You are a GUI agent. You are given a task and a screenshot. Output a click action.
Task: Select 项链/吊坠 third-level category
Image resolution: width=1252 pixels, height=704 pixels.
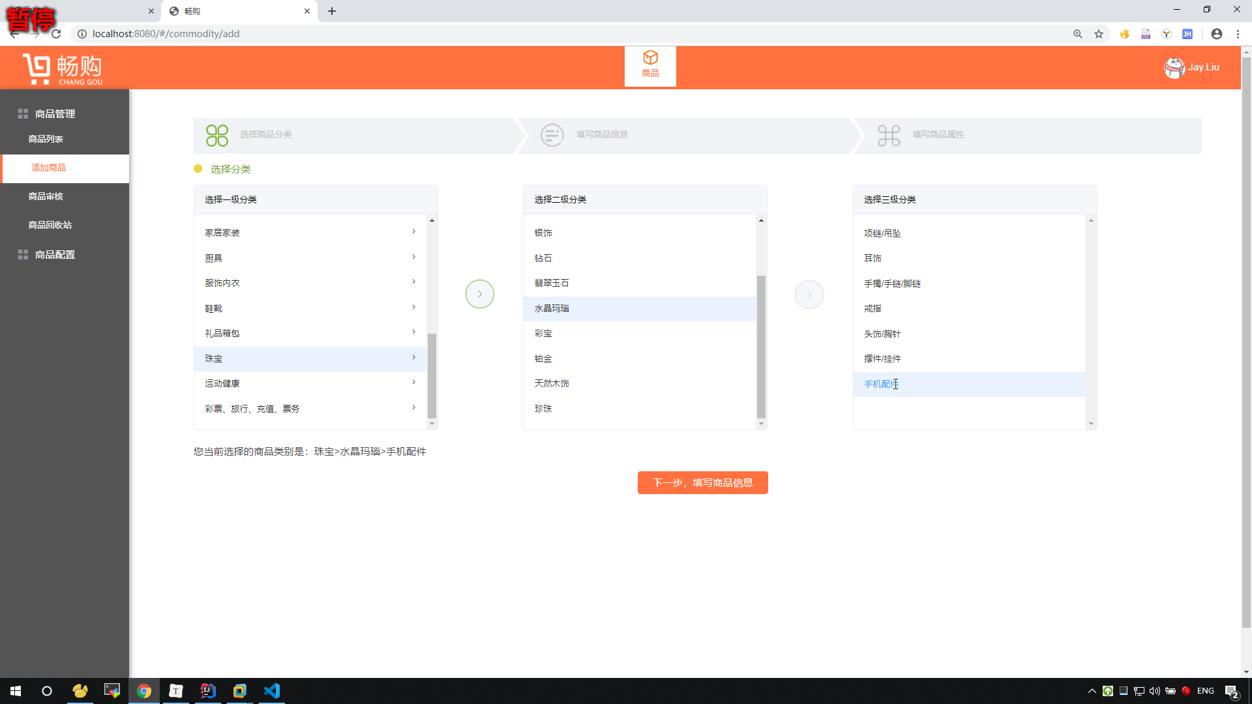click(970, 233)
